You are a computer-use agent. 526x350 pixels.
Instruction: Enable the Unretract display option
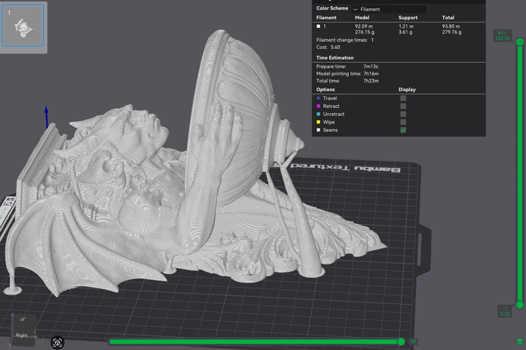coord(402,114)
